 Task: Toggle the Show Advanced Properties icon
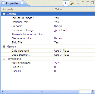coord(72,3)
